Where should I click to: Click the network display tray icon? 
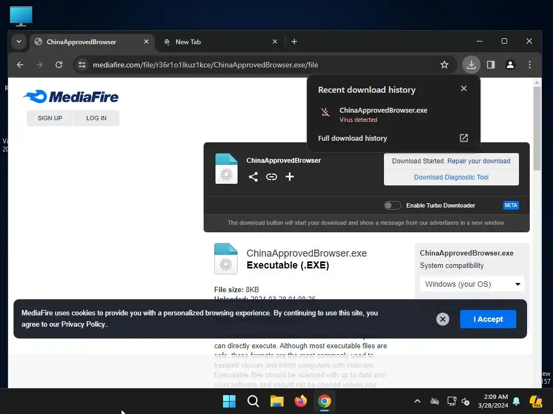451,401
